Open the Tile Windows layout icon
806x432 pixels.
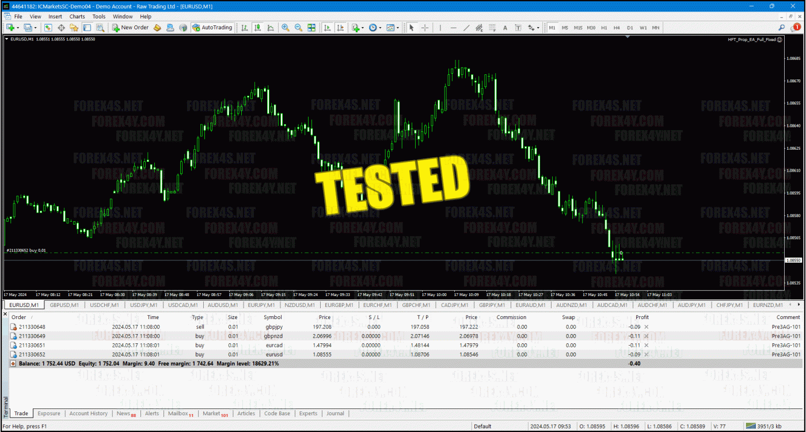click(311, 28)
